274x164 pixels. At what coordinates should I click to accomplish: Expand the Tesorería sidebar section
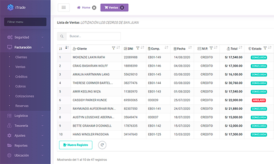coord(25,126)
